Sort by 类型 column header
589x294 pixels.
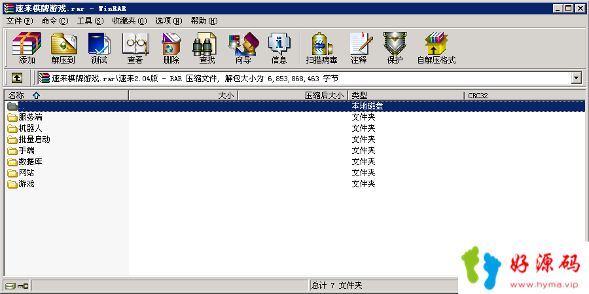pos(406,96)
